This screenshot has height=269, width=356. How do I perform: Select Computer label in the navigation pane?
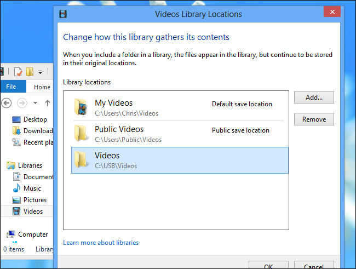[33, 234]
